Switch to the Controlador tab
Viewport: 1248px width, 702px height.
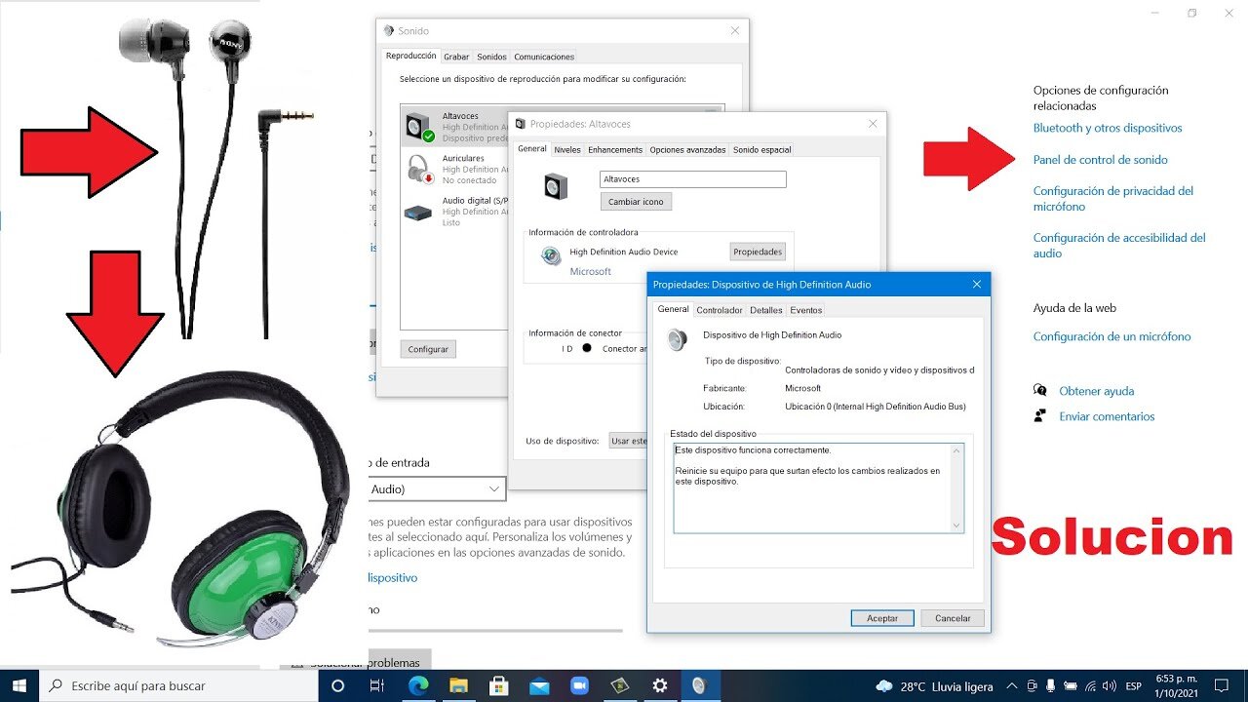(719, 310)
